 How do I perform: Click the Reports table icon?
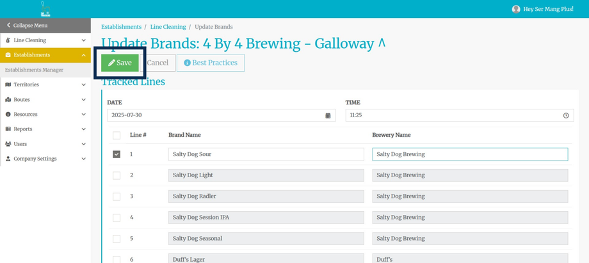pyautogui.click(x=8, y=129)
